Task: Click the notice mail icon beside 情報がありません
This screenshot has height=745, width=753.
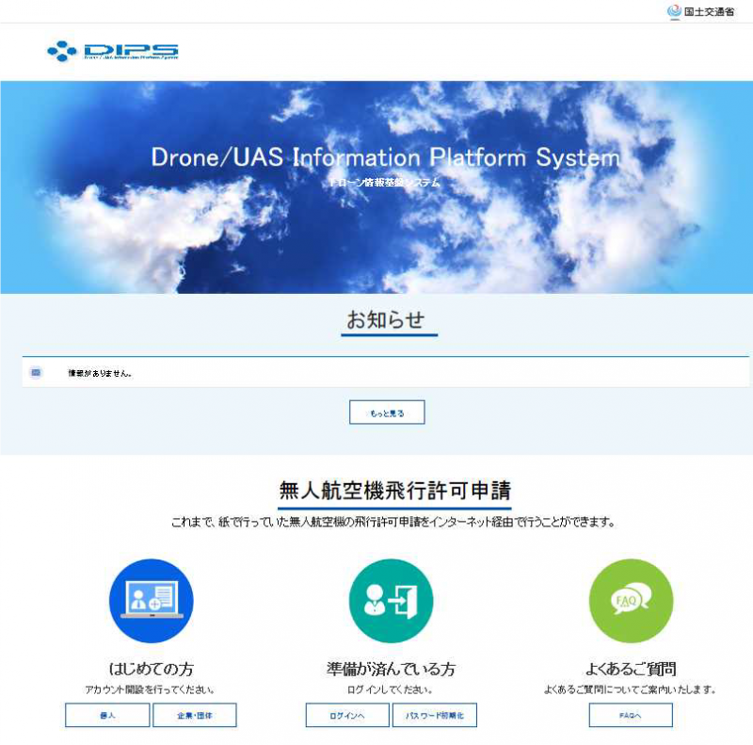Action: point(36,373)
